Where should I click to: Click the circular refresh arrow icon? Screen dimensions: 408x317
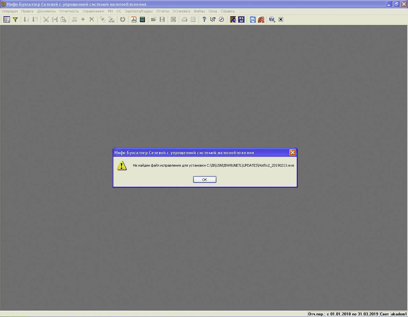coord(123,19)
